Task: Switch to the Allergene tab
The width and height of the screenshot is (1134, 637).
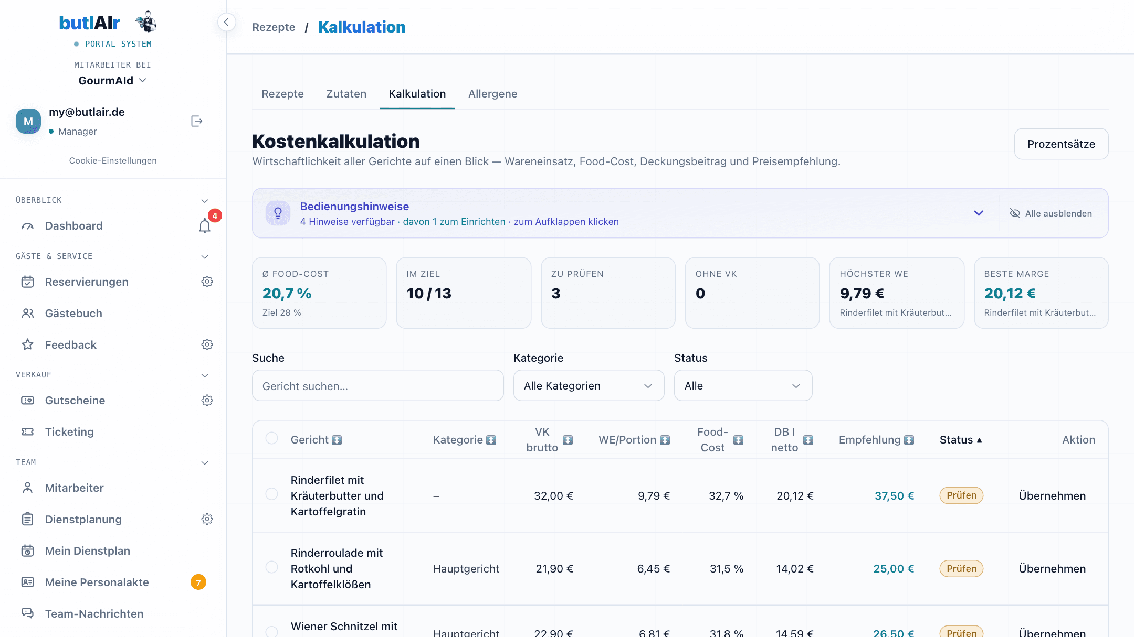Action: (492, 94)
